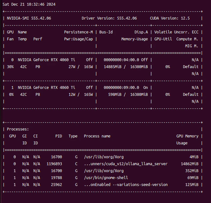Viewport: 211px width, 203px height.
Task: Click GPU 1 name NVIDIA GeForce RTX 4060 Ti
Action: click(47, 88)
